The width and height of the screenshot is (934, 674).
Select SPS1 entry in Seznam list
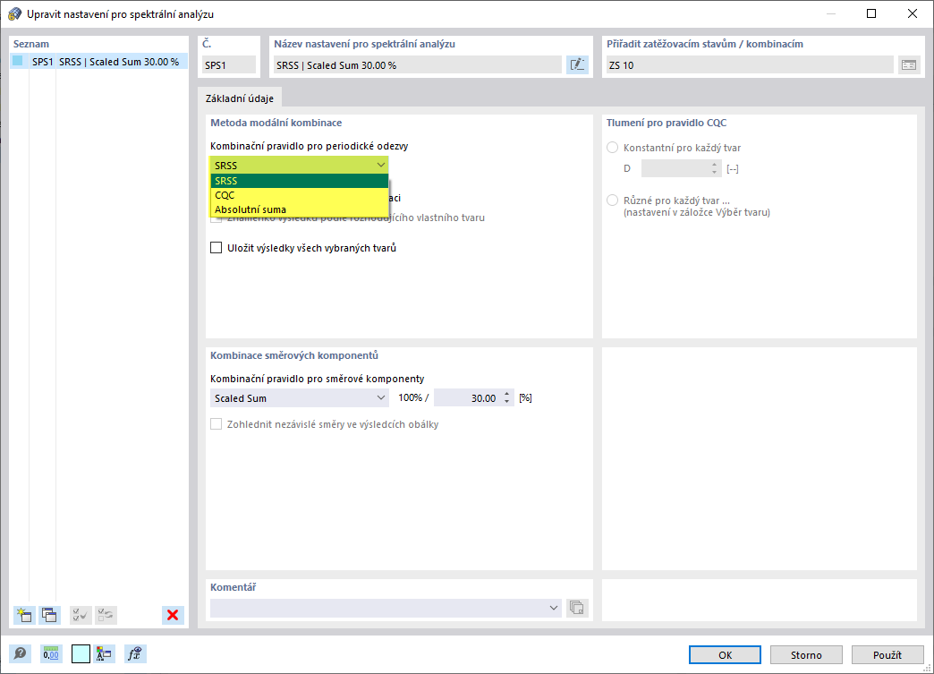click(x=99, y=62)
